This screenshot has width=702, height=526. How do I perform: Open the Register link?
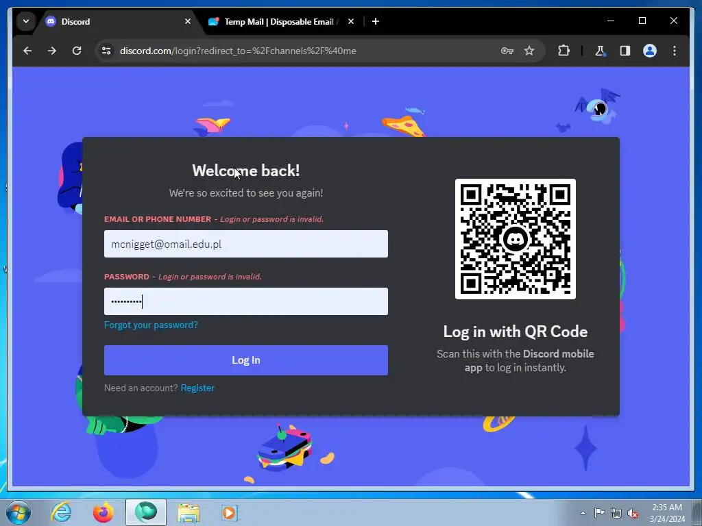pos(197,388)
